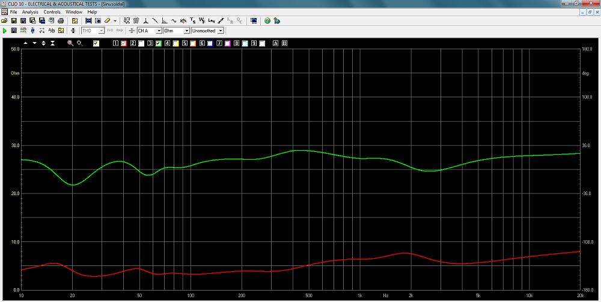Open the Window menu

coord(74,12)
